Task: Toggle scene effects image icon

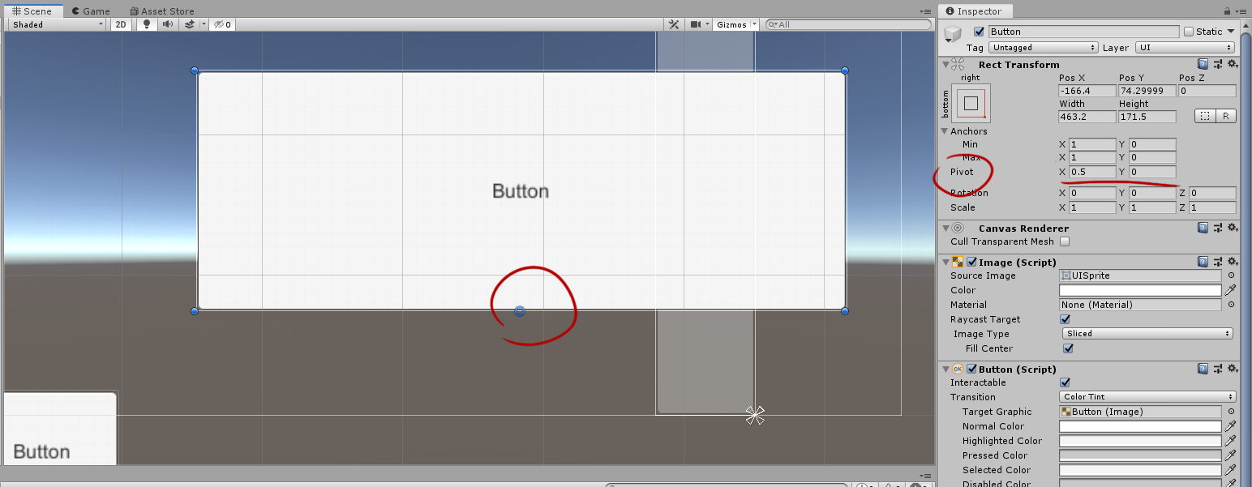Action: pyautogui.click(x=190, y=24)
